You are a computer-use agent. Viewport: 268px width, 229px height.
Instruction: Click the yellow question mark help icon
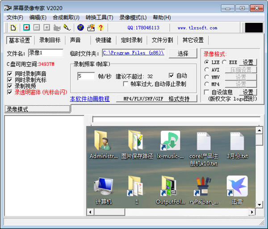(100, 28)
